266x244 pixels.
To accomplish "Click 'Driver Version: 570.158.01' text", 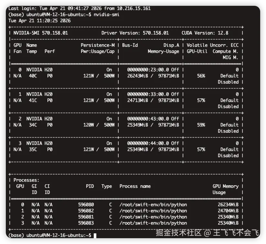I will tap(135, 33).
